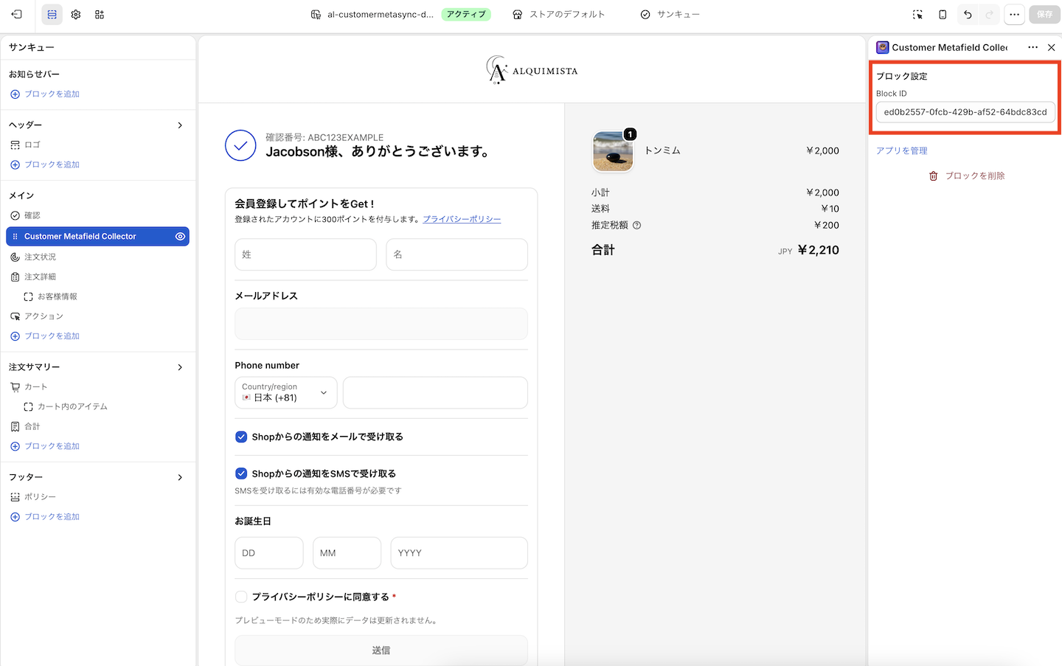1062x666 pixels.
Task: Select the カート item
Action: (x=29, y=386)
